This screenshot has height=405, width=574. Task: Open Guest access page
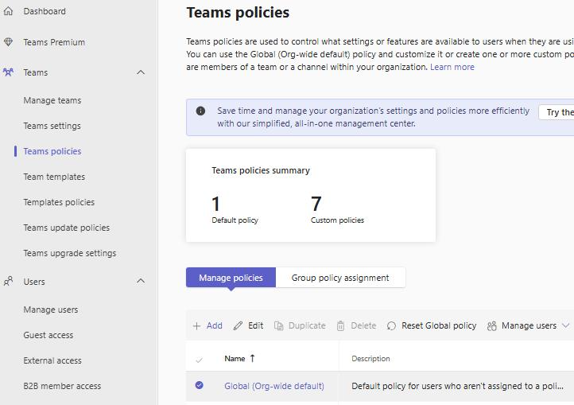[x=48, y=335]
